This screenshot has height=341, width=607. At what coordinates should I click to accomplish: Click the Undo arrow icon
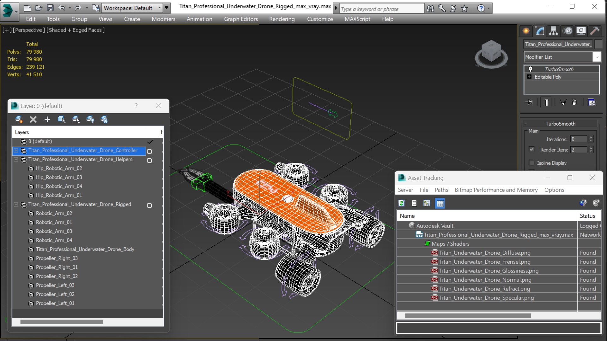(x=61, y=8)
